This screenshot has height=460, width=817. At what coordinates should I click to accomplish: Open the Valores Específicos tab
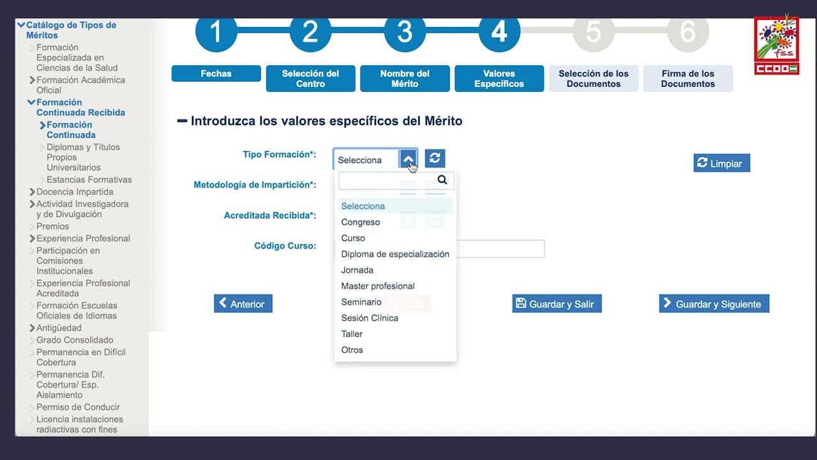click(x=499, y=79)
